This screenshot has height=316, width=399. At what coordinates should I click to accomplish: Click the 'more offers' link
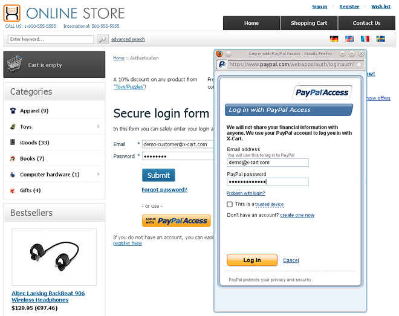378,98
